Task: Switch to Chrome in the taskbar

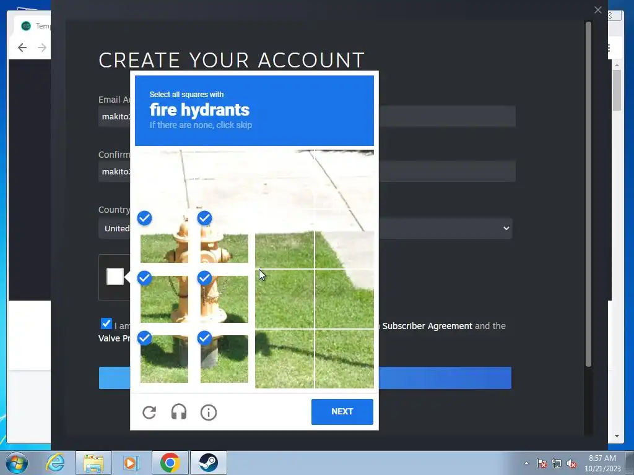Action: pyautogui.click(x=170, y=463)
